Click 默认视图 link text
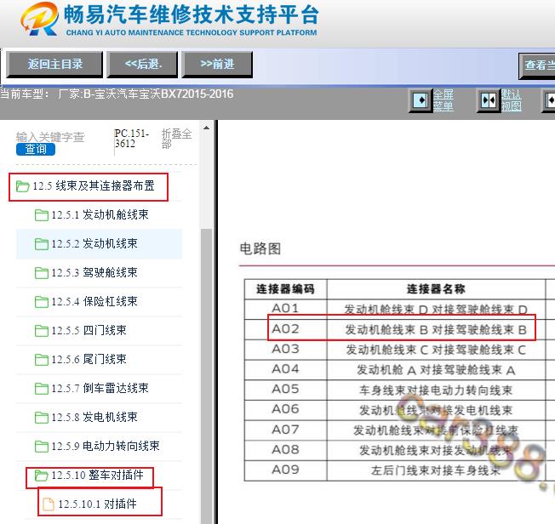Image resolution: width=555 pixels, height=524 pixels. [511, 100]
